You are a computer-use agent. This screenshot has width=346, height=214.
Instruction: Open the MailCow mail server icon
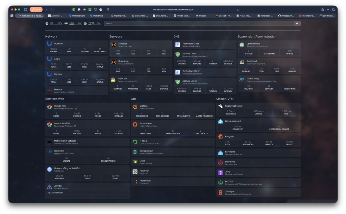pos(114,80)
